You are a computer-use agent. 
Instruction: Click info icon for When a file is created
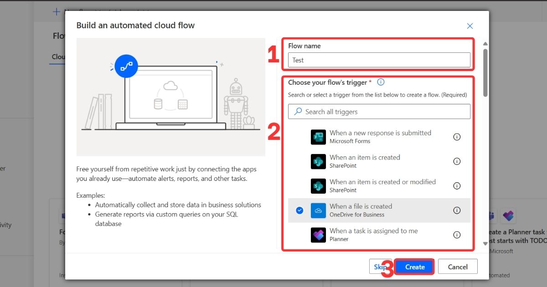pyautogui.click(x=457, y=210)
